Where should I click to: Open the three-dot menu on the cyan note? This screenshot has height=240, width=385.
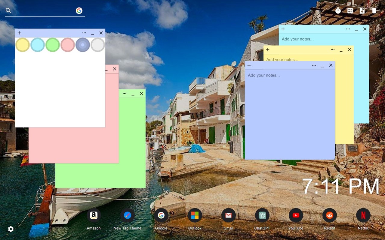348,29
